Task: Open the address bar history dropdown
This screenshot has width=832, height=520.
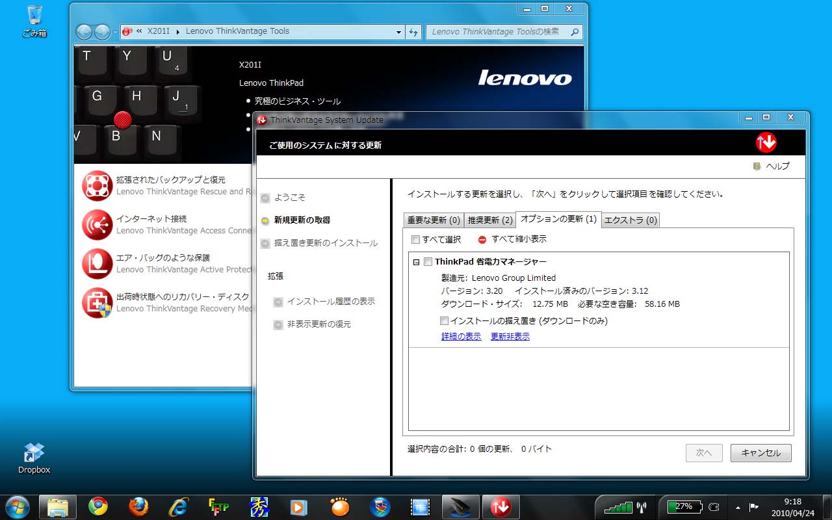Action: pos(399,31)
